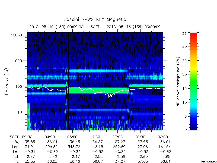Click the 15 label on color scale
The width and height of the screenshot is (217, 163).
pyautogui.click(x=184, y=89)
